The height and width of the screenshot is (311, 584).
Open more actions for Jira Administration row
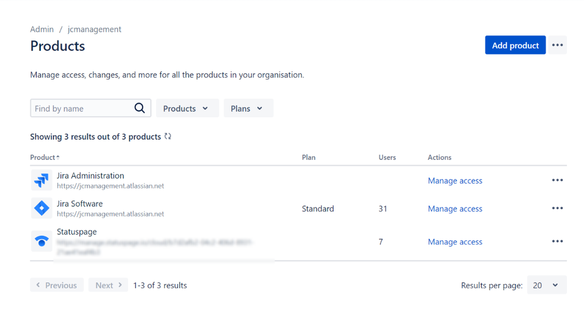click(x=557, y=180)
